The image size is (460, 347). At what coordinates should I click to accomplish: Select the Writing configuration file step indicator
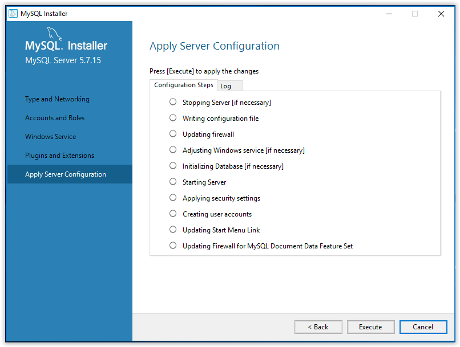click(173, 118)
